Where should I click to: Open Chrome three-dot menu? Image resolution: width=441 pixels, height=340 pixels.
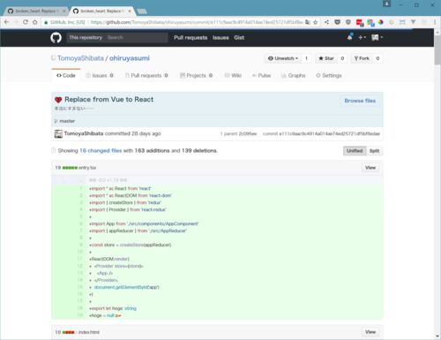click(435, 22)
